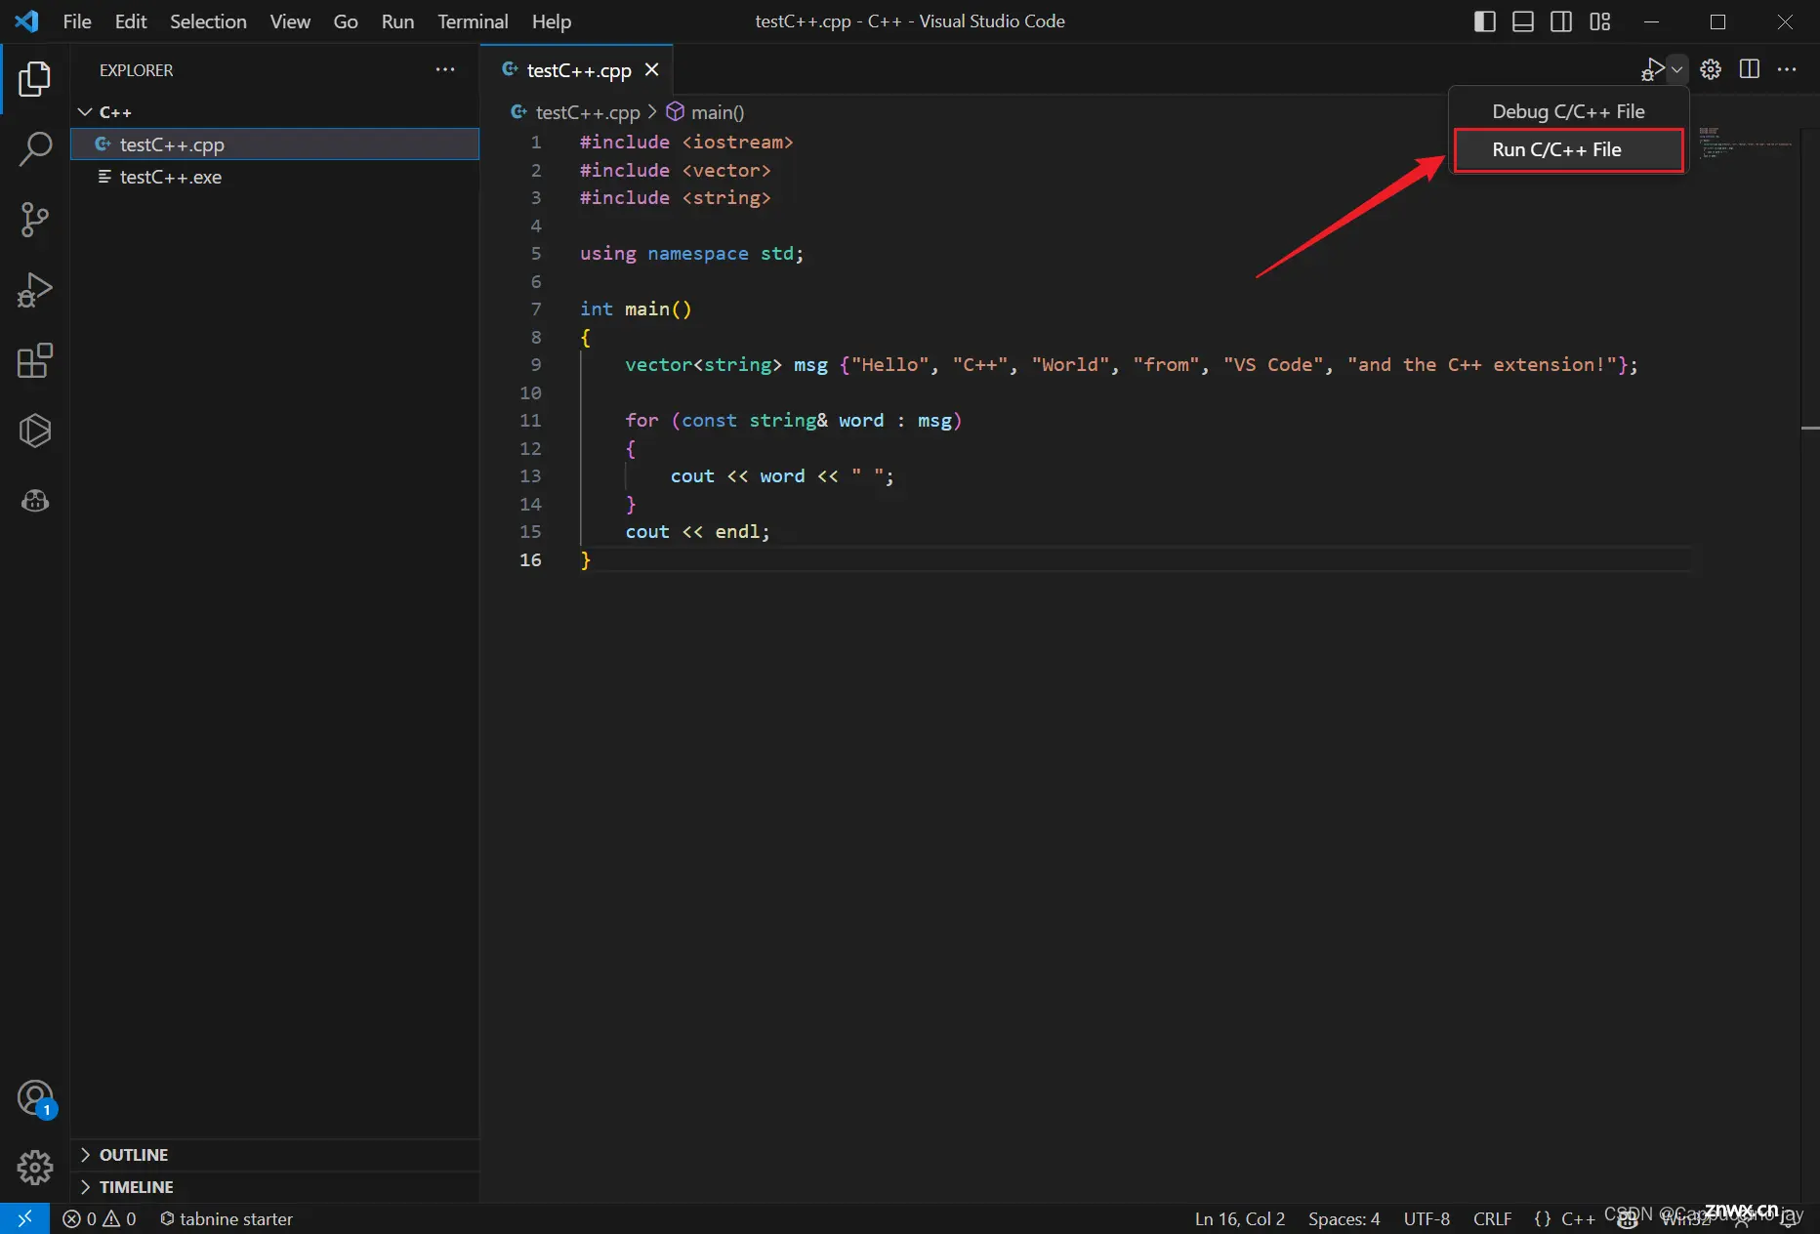
Task: Toggle the secondary side bar layout
Action: click(x=1561, y=21)
